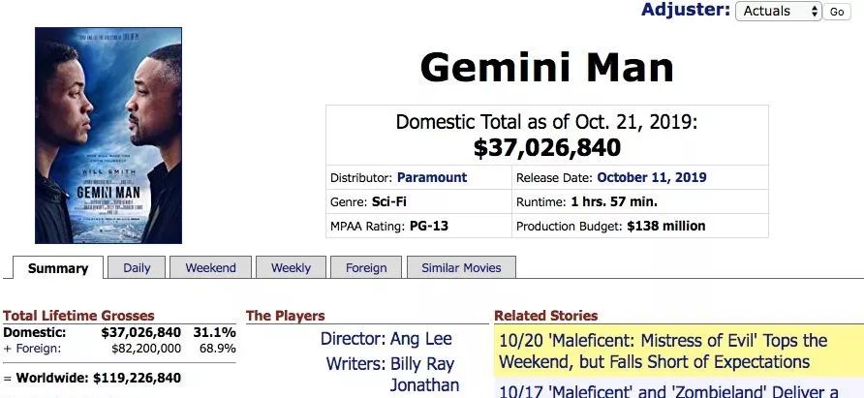Switch to the Daily tab

[137, 268]
